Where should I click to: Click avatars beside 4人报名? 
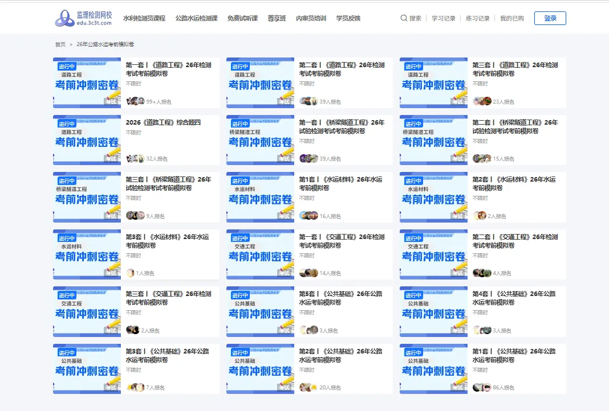(x=482, y=273)
